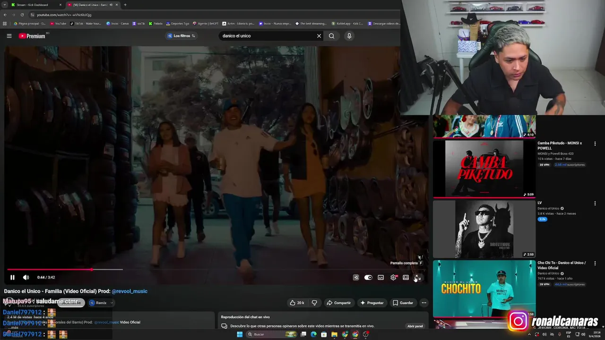Open the Inicio - Canva bookmark
Image resolution: width=605 pixels, height=340 pixels.
click(118, 24)
